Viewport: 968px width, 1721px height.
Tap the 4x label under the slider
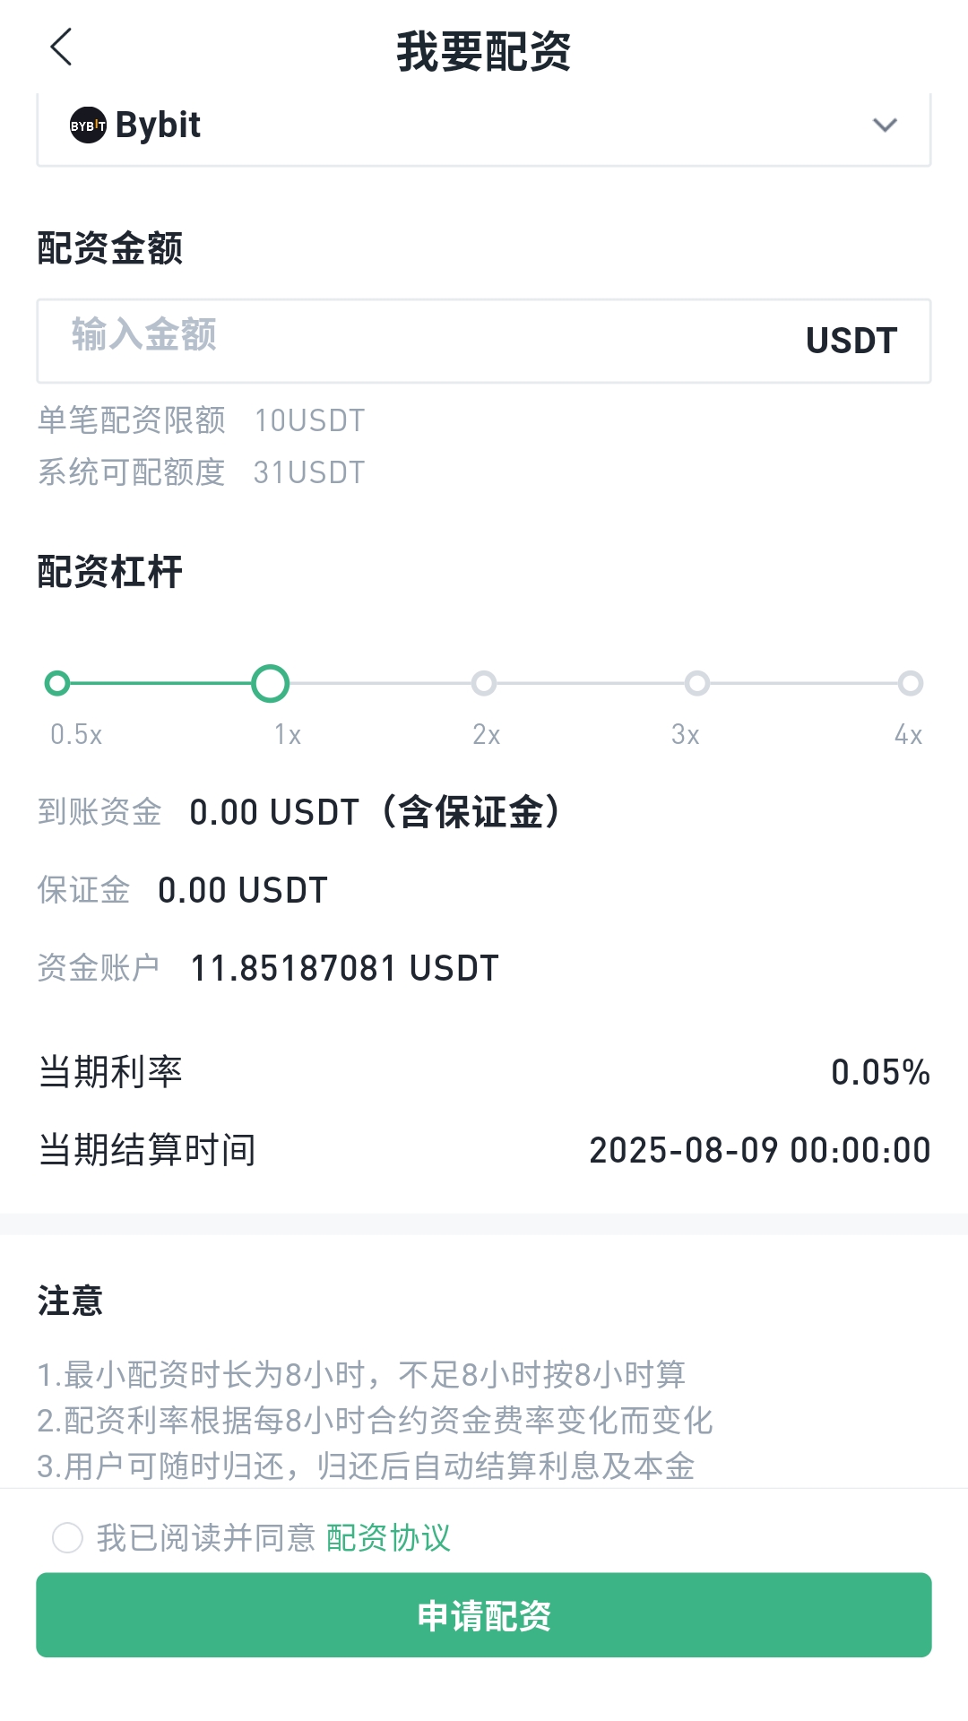click(908, 735)
